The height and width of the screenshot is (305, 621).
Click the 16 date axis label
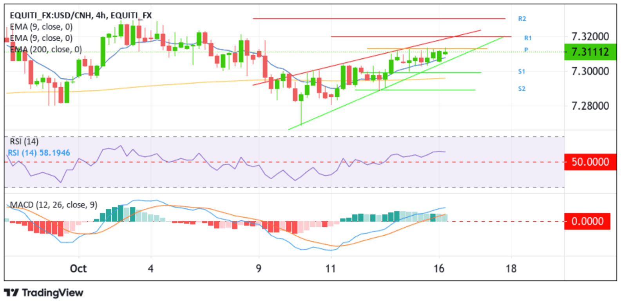click(439, 269)
